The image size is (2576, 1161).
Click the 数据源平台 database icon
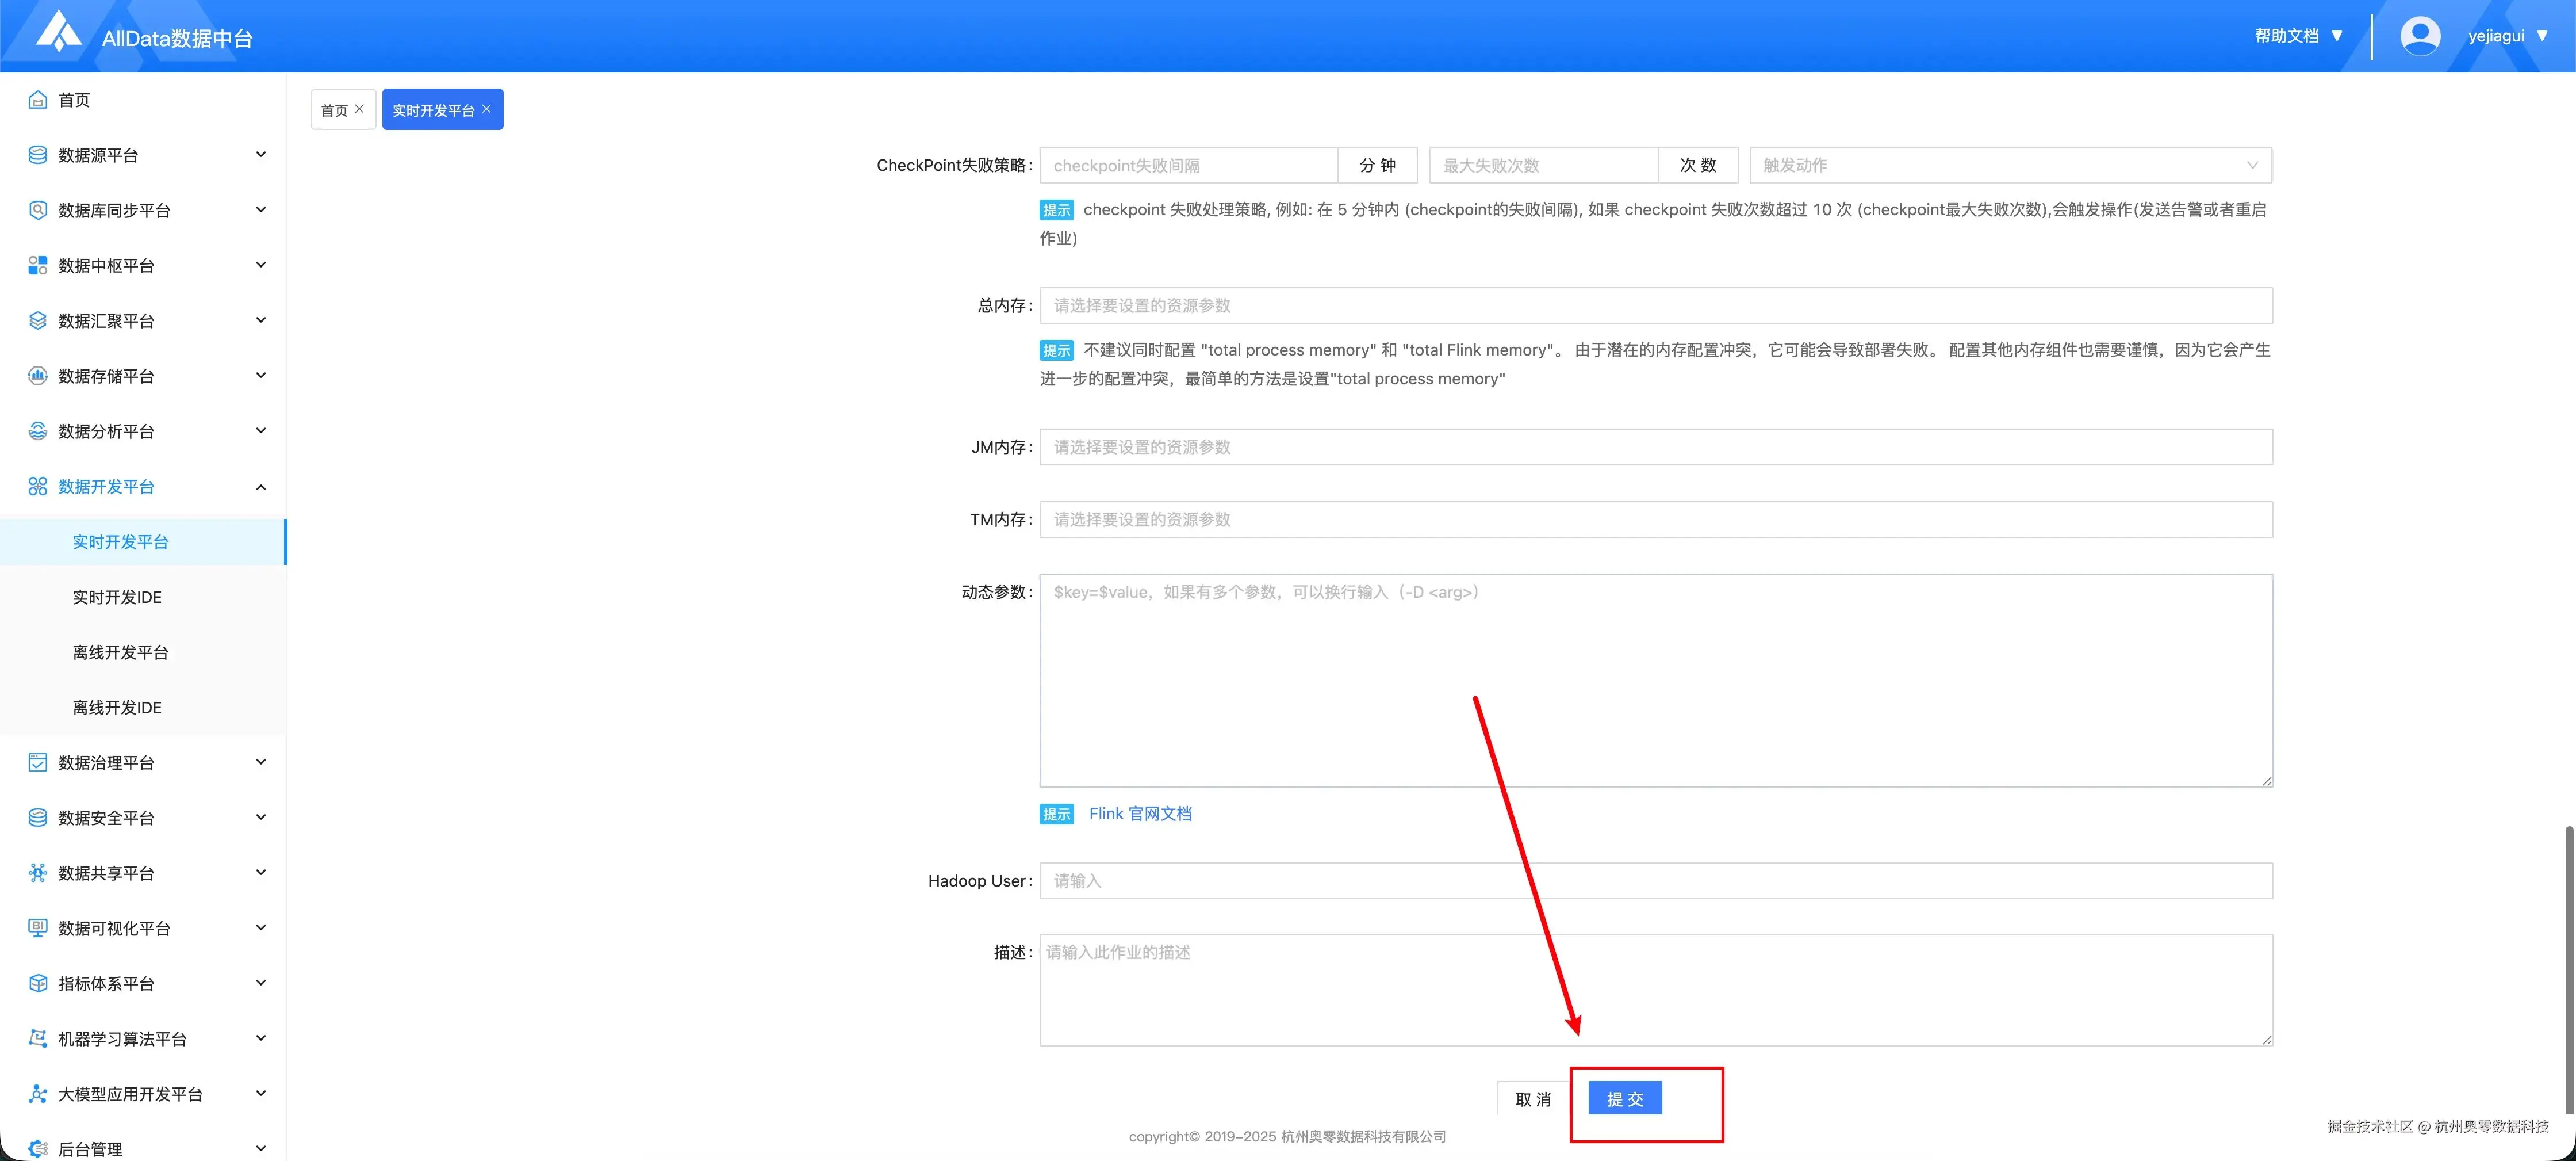pyautogui.click(x=38, y=154)
